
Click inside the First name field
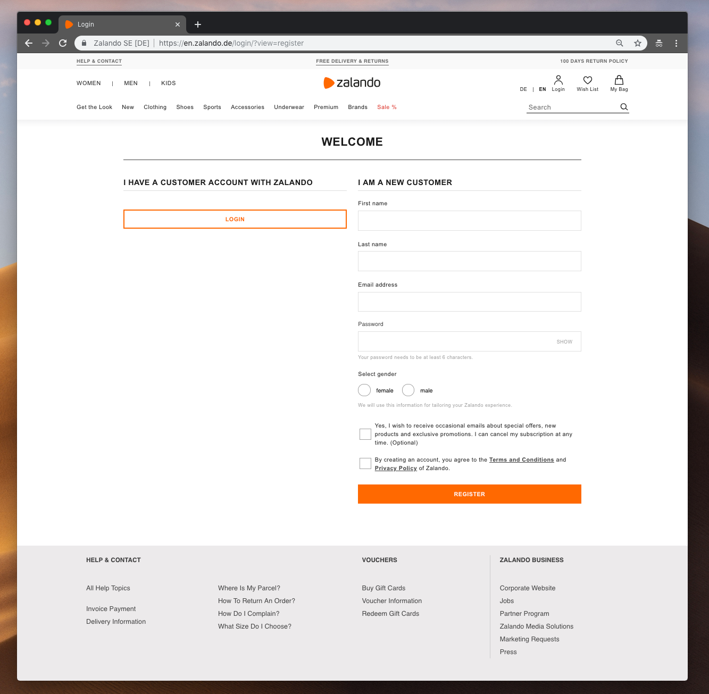tap(469, 220)
